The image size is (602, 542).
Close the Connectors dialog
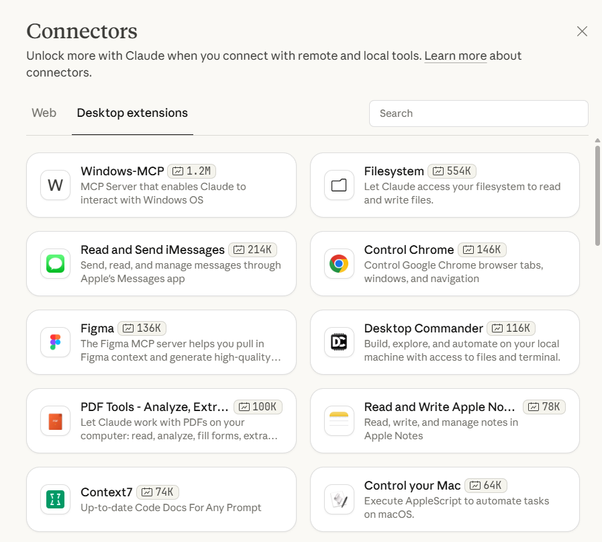pyautogui.click(x=582, y=32)
